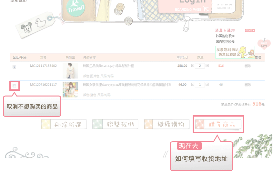Click the 繼續購物 button

pyautogui.click(x=167, y=124)
